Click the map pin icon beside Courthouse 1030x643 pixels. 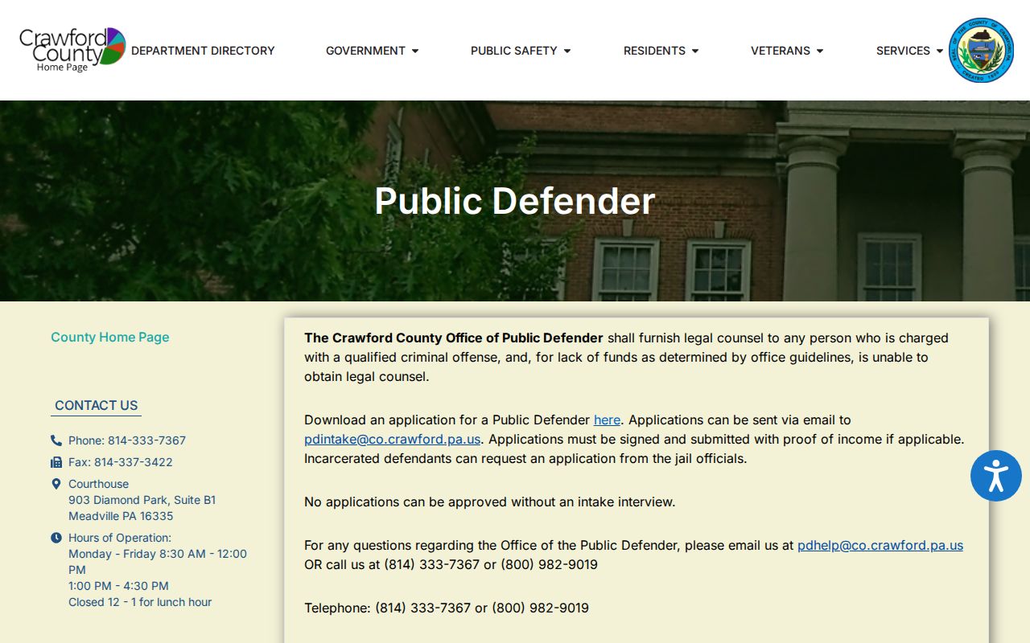pyautogui.click(x=56, y=484)
